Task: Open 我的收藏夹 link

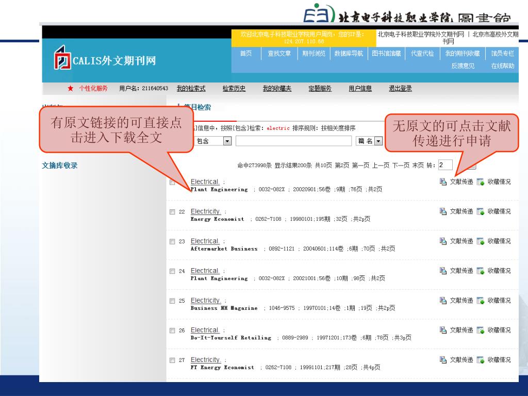Action: [x=277, y=88]
